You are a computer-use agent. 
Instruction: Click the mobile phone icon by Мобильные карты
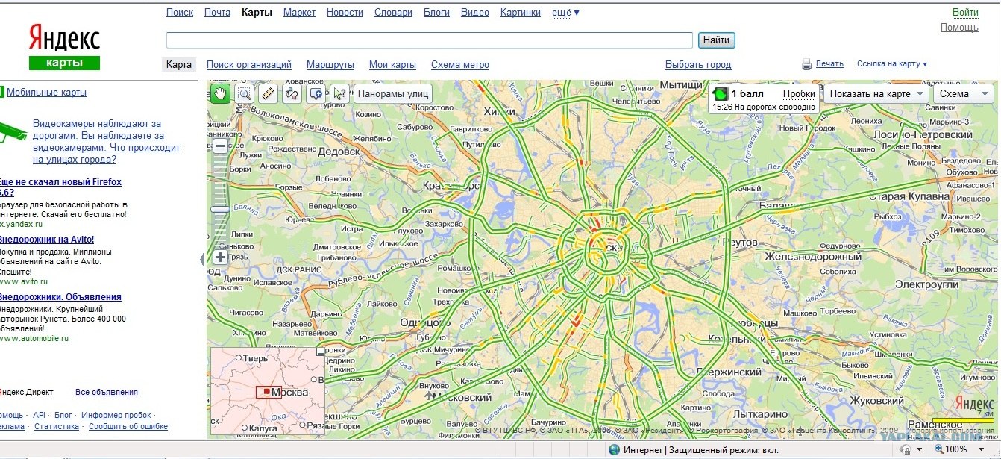[2, 93]
